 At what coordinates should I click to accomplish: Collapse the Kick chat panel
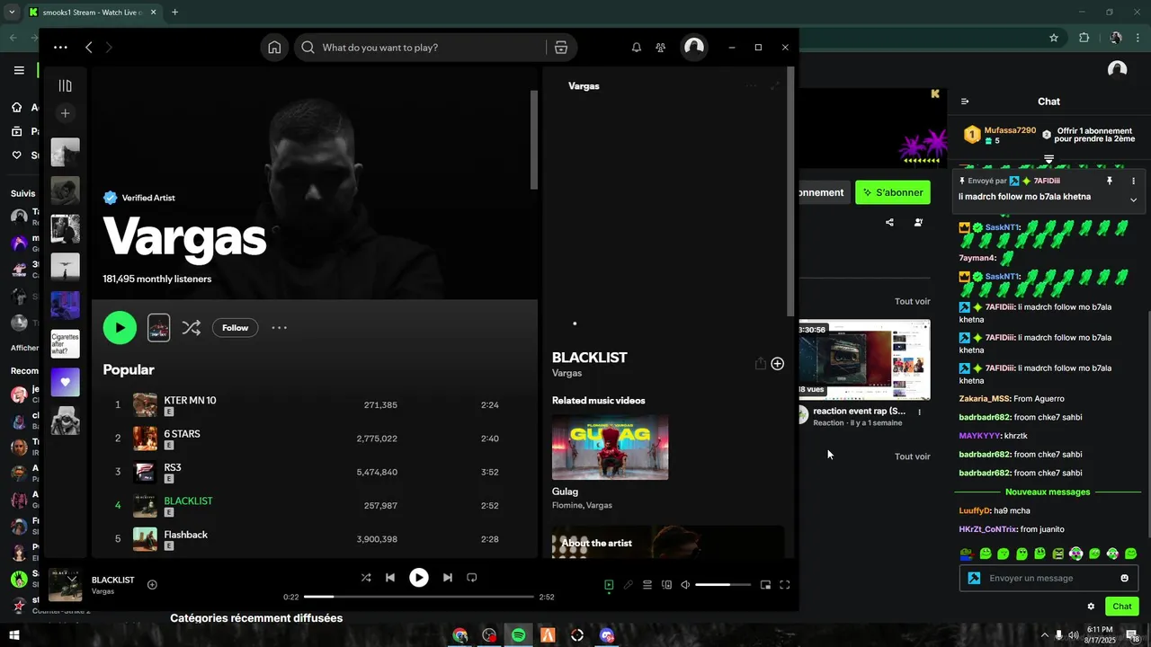pyautogui.click(x=965, y=102)
